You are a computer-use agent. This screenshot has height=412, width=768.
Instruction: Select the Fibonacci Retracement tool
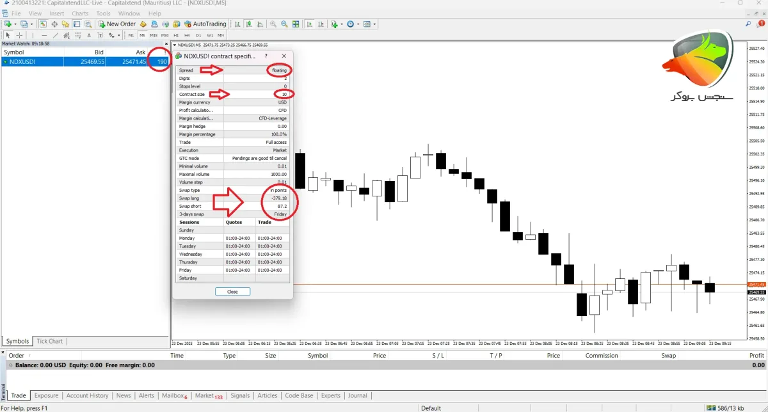point(78,35)
